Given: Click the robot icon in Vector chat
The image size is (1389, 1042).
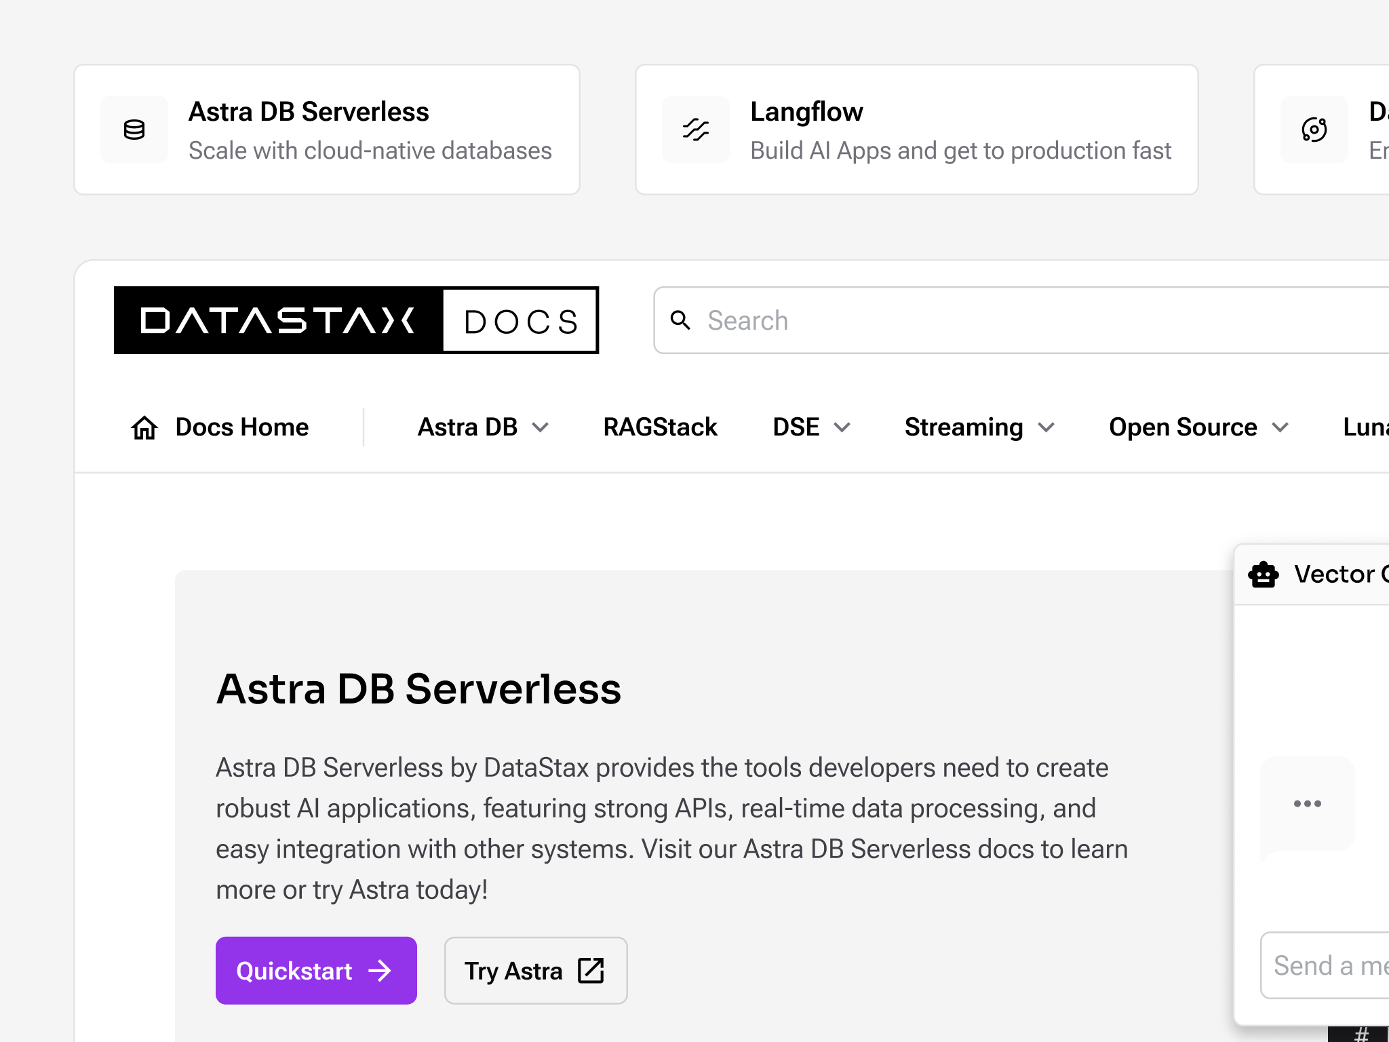Looking at the screenshot, I should [x=1263, y=575].
